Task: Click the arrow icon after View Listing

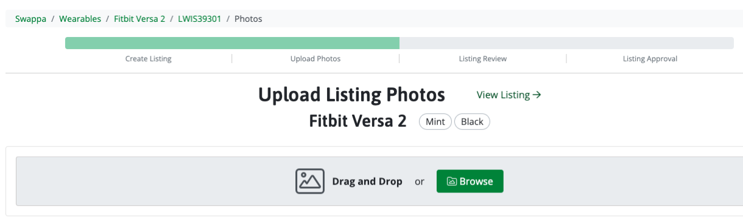Action: click(537, 95)
